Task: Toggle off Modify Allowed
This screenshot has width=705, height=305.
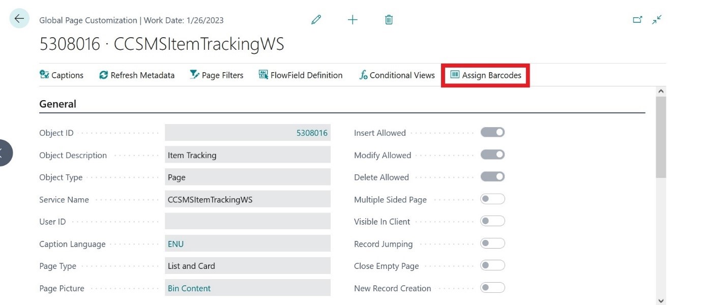Action: [492, 154]
